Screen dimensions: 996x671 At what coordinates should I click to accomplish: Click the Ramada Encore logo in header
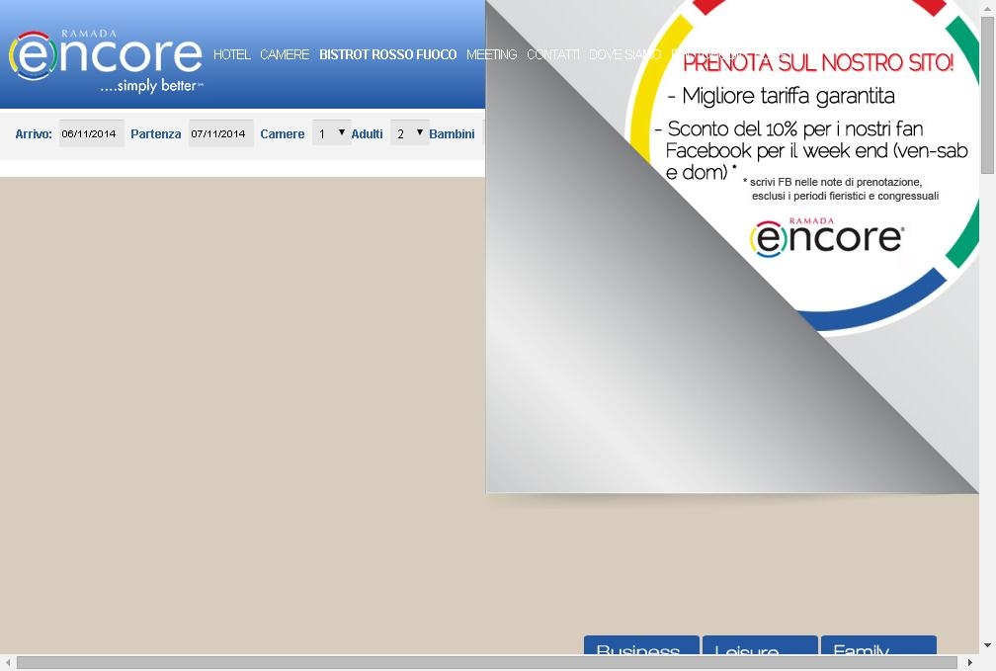(x=106, y=60)
